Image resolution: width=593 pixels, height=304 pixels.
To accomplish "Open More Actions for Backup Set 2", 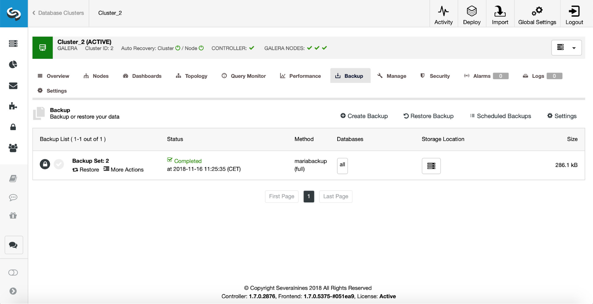I will [123, 169].
